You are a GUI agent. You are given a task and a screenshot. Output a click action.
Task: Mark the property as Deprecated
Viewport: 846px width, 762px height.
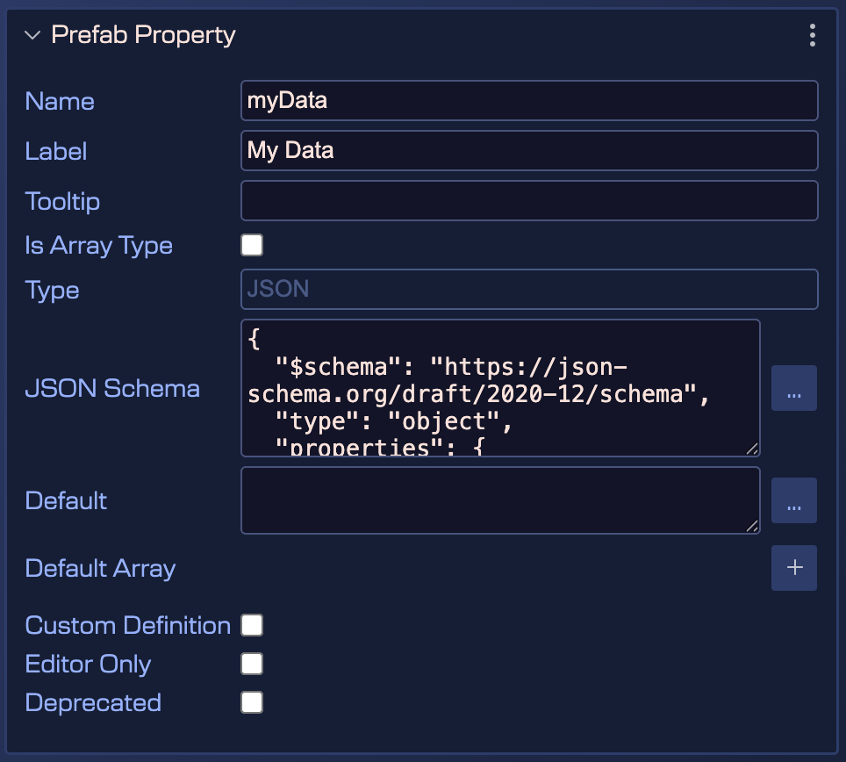[x=251, y=702]
